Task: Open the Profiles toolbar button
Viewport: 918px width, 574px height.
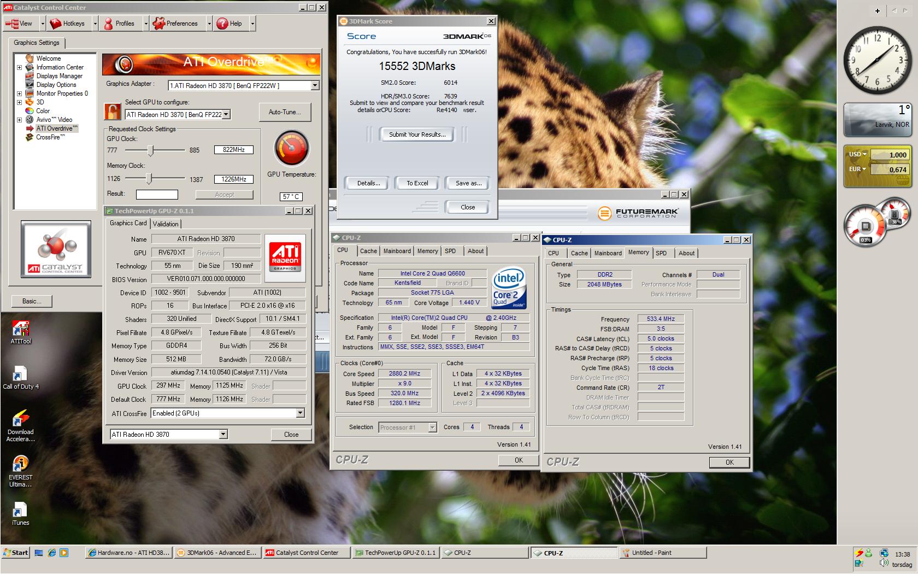Action: 119,24
